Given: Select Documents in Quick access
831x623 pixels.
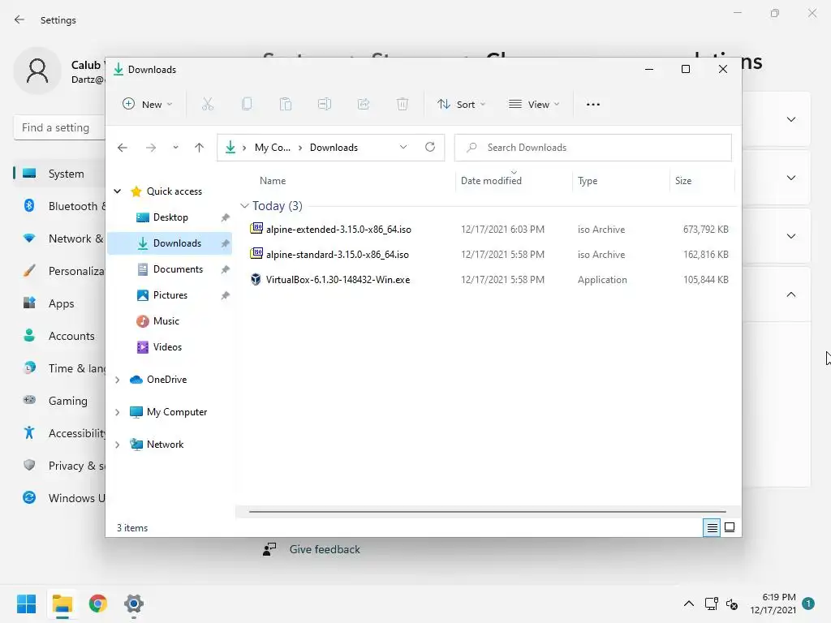Looking at the screenshot, I should pyautogui.click(x=170, y=269).
